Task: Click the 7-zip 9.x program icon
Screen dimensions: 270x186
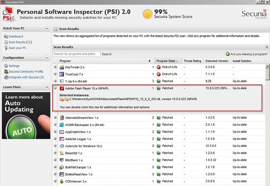Action: (62, 81)
